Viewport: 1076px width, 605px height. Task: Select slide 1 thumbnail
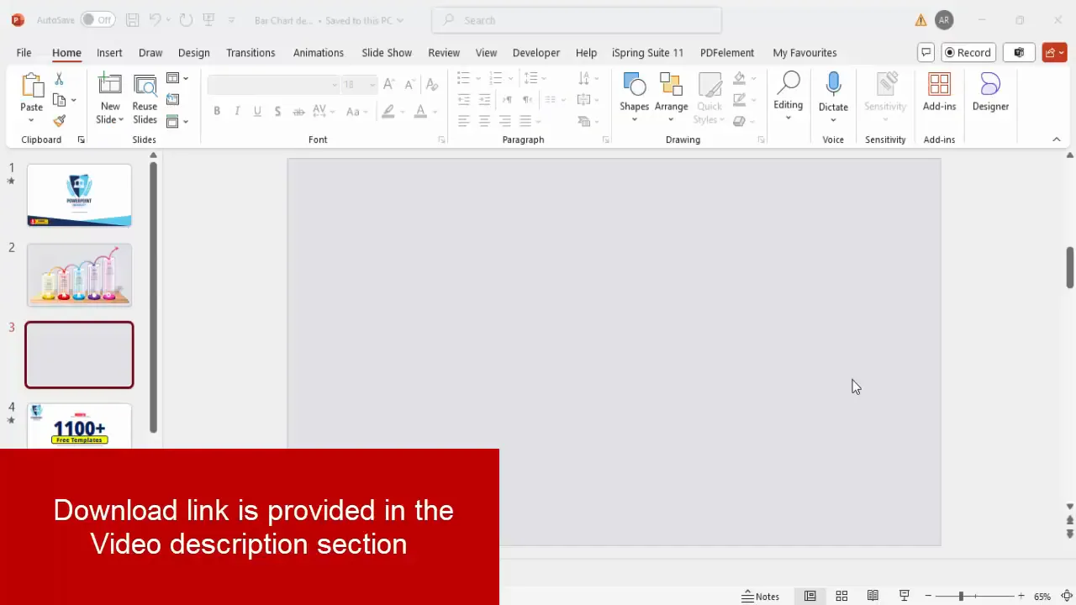click(x=79, y=195)
